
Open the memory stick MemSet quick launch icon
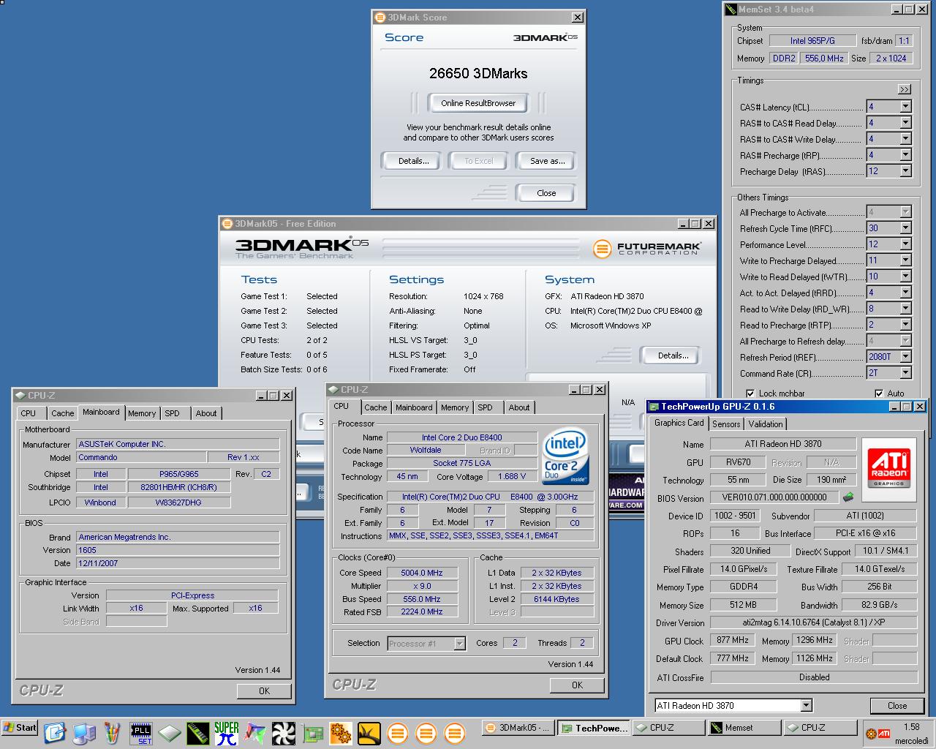pyautogui.click(x=198, y=733)
